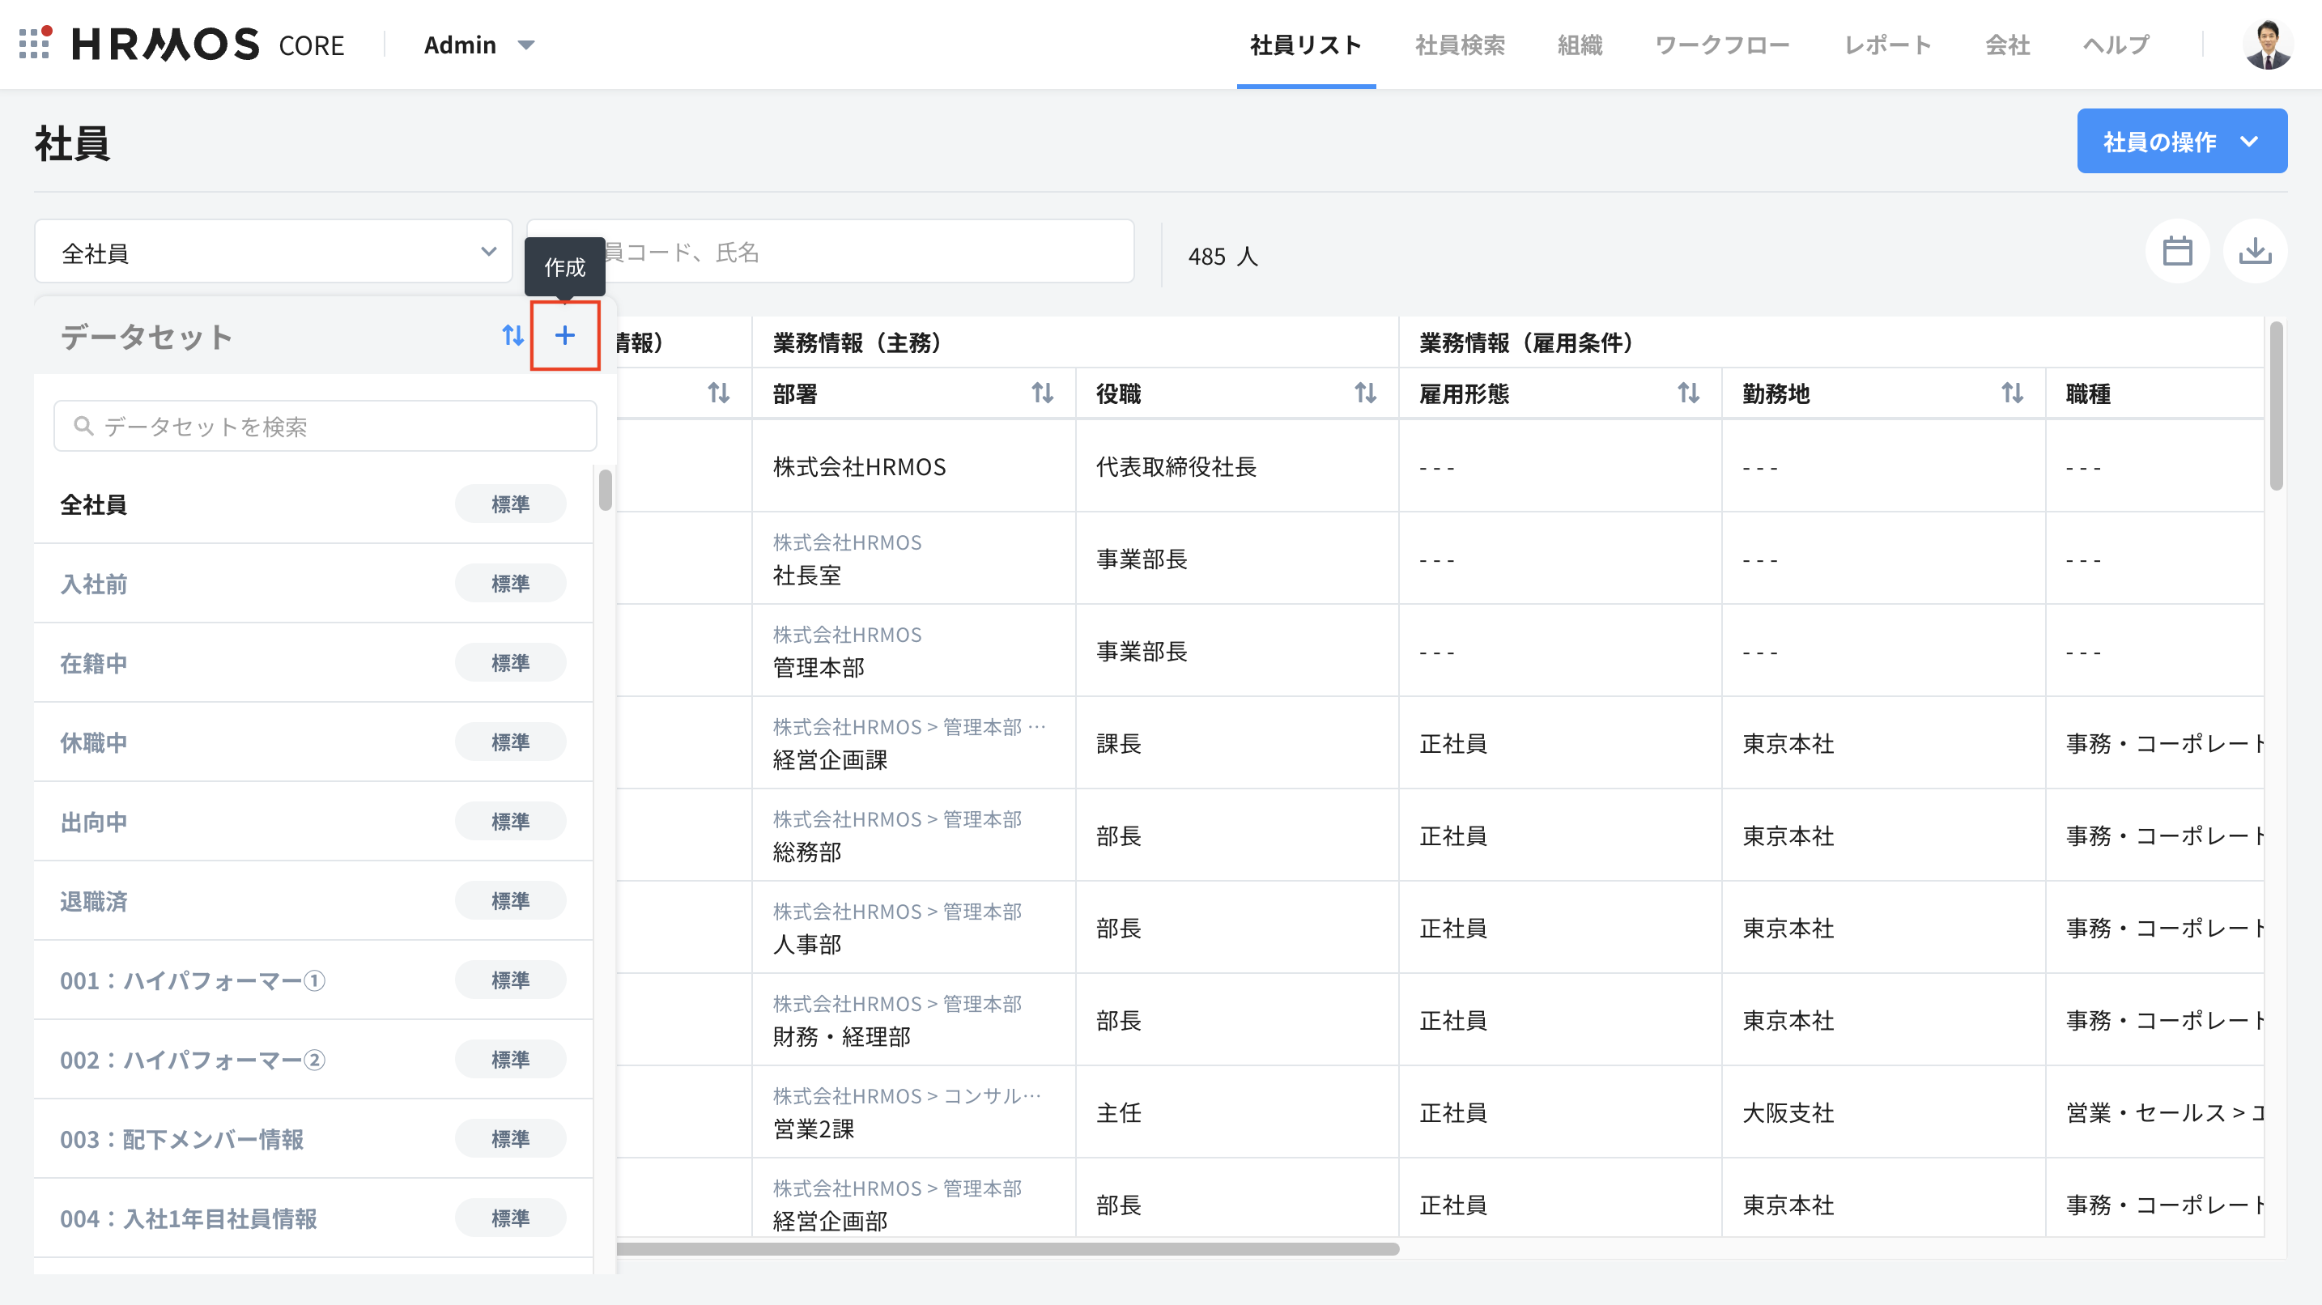Click the plus icon to create dataset
The height and width of the screenshot is (1305, 2322).
[564, 335]
